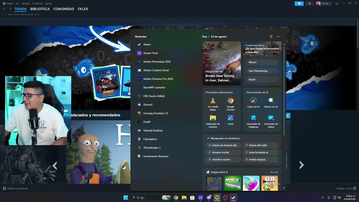Select the TIENDA tab
This screenshot has height=202, width=359.
[x=20, y=9]
